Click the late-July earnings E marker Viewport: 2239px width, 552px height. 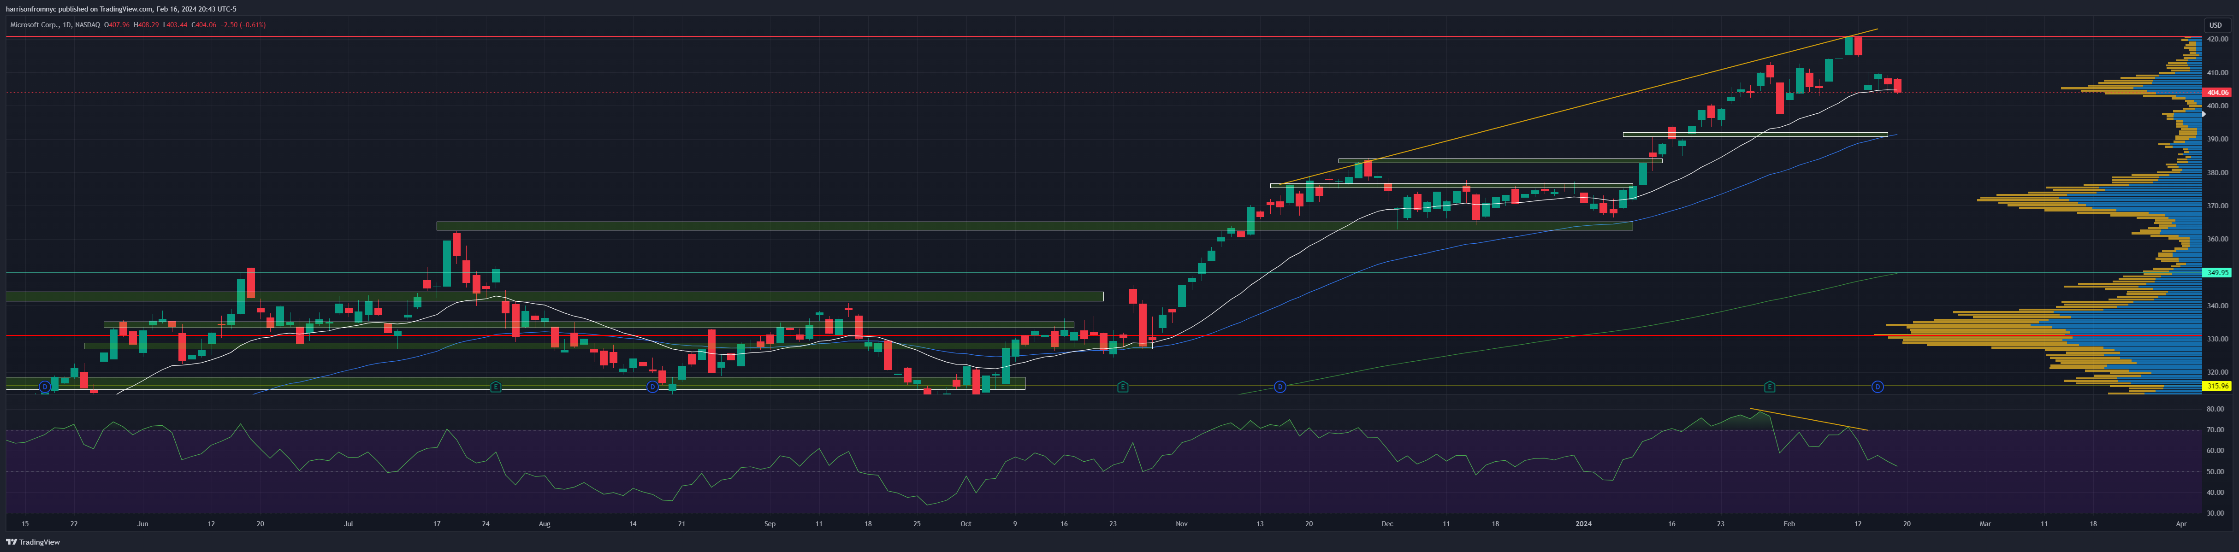click(496, 386)
